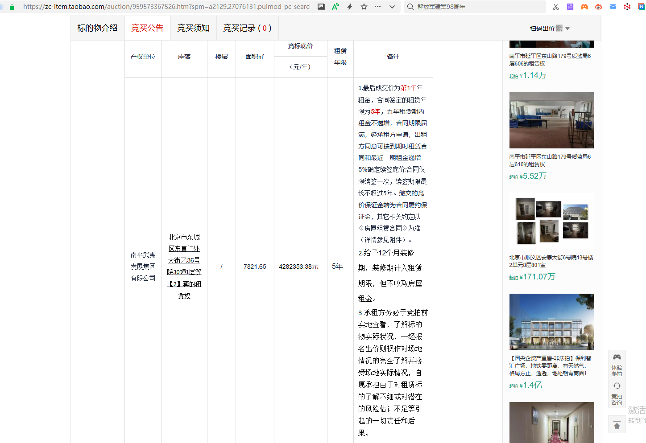The height and width of the screenshot is (443, 646).
Task: Switch to the 标的物介绍 tab
Action: 97,28
